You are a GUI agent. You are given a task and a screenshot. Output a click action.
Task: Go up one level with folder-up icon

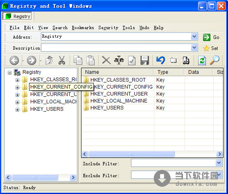49,60
